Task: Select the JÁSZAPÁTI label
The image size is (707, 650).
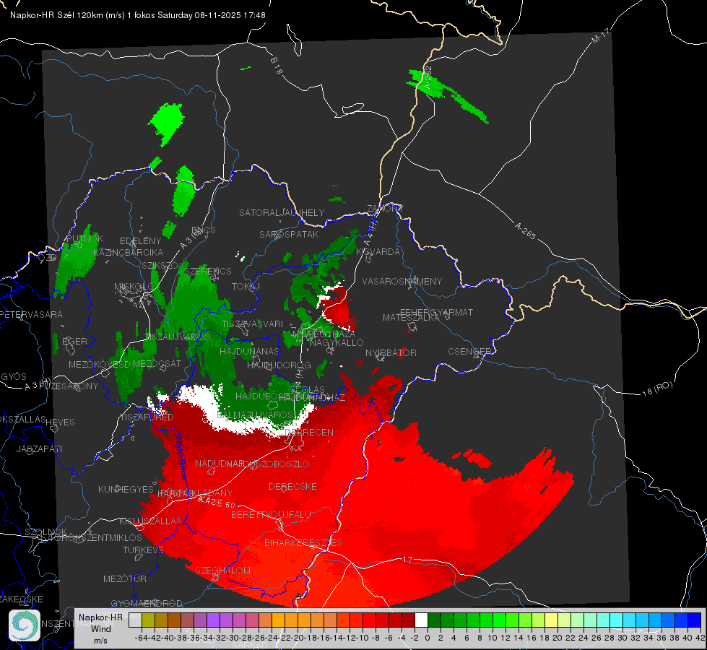Action: [x=39, y=448]
